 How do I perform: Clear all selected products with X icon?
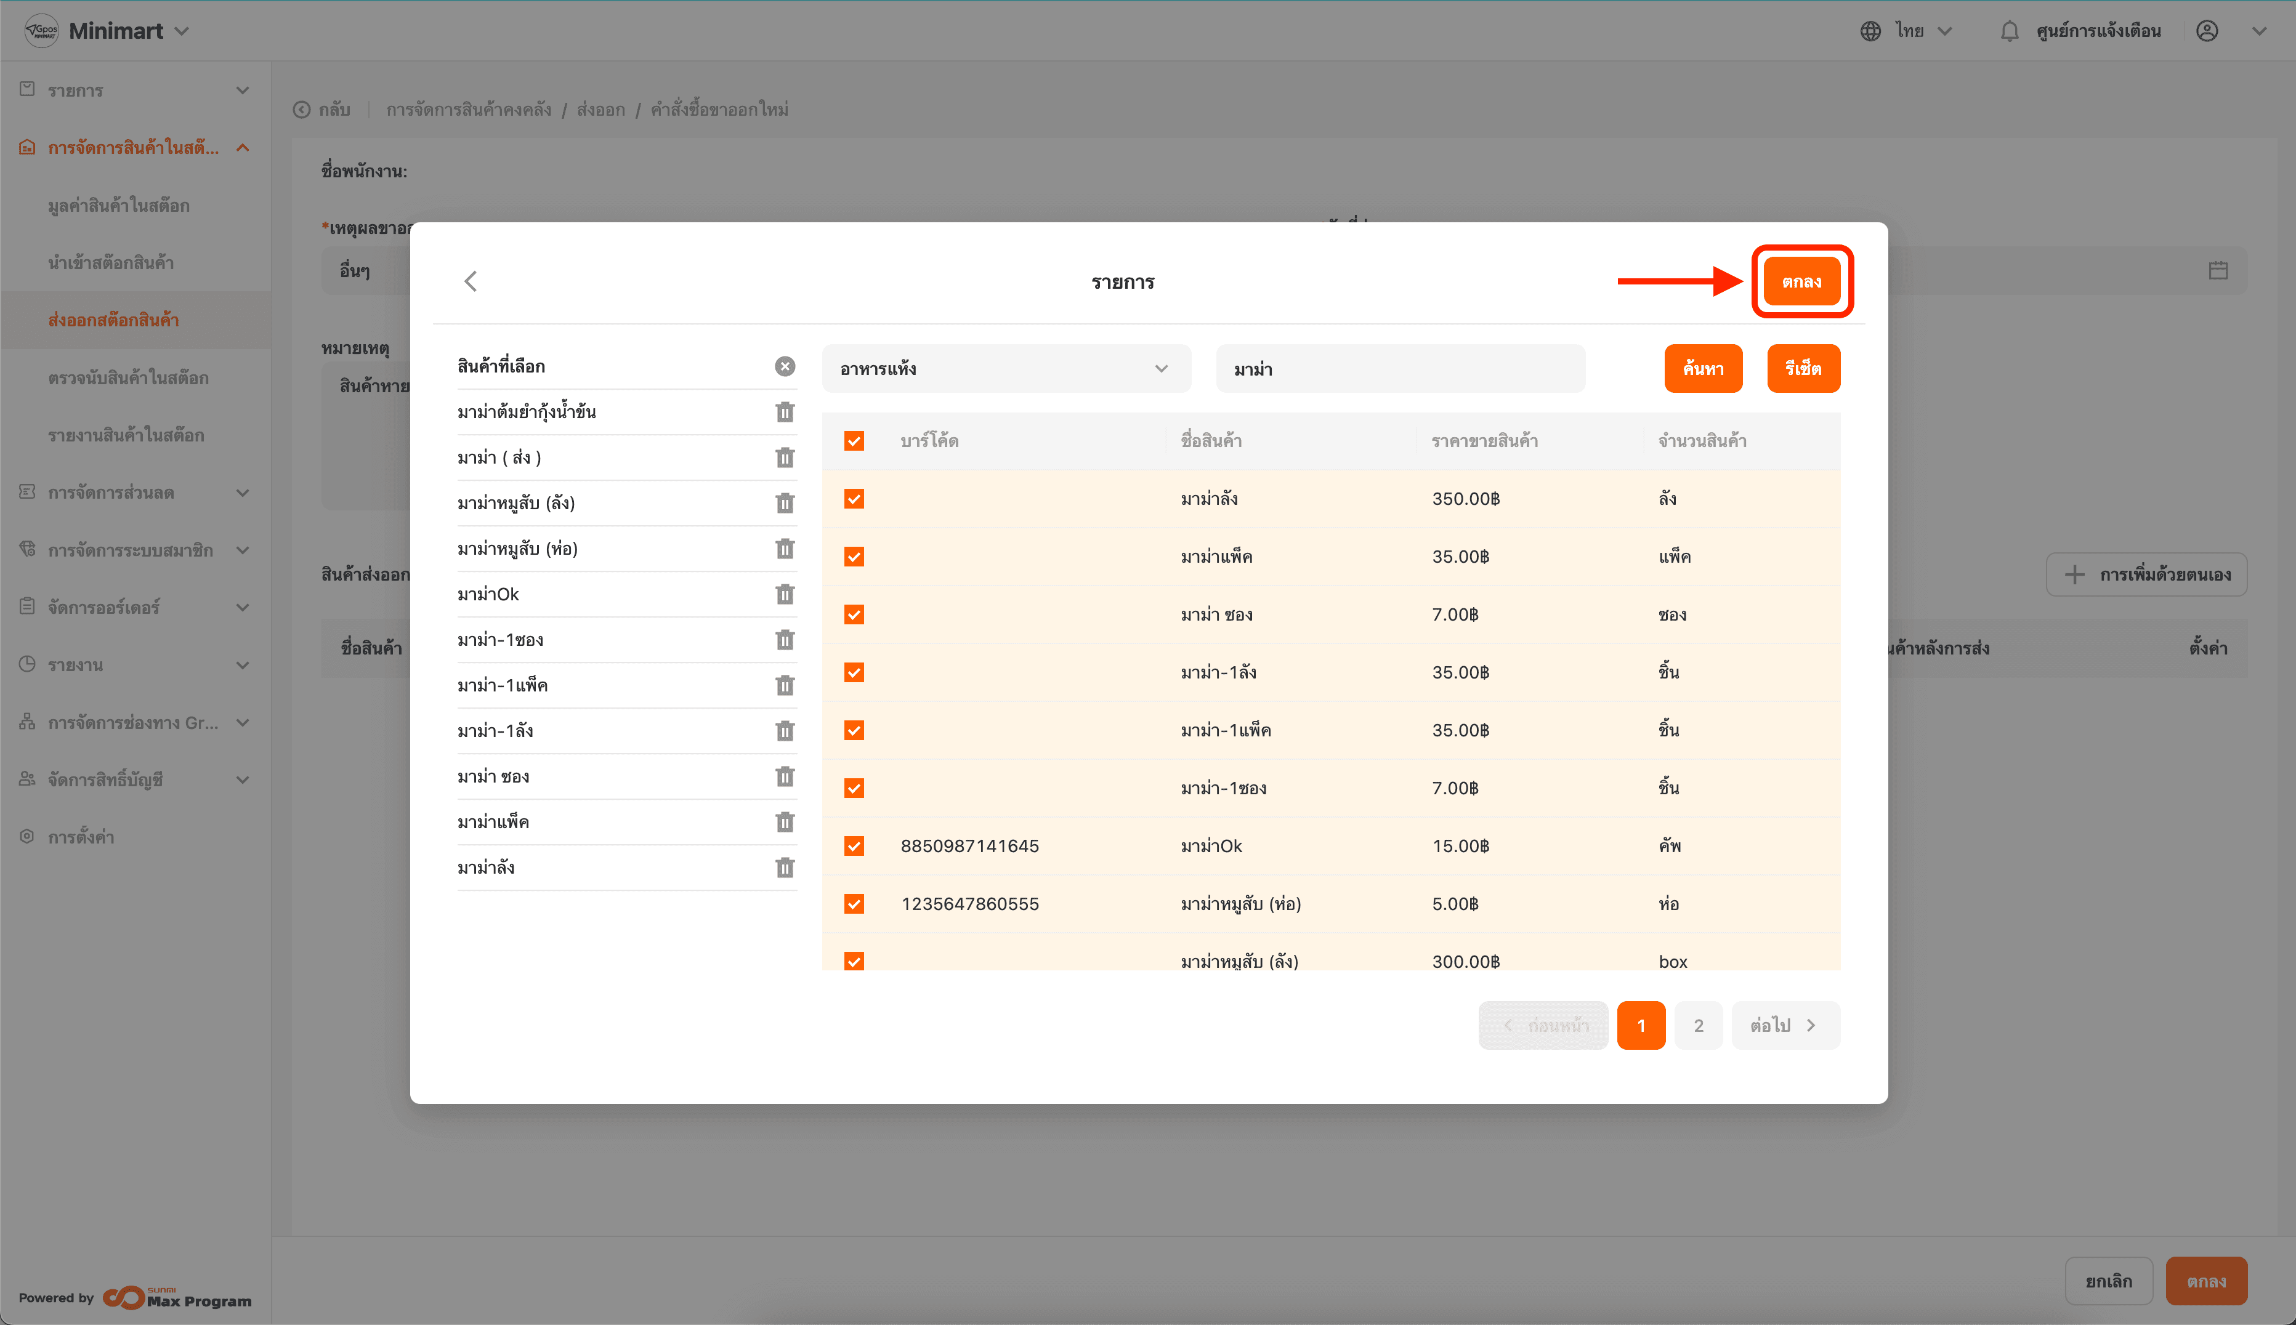785,366
